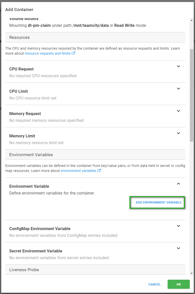Expand ConfigMap Environment Variable section
This screenshot has width=195, height=294.
coord(178,226)
